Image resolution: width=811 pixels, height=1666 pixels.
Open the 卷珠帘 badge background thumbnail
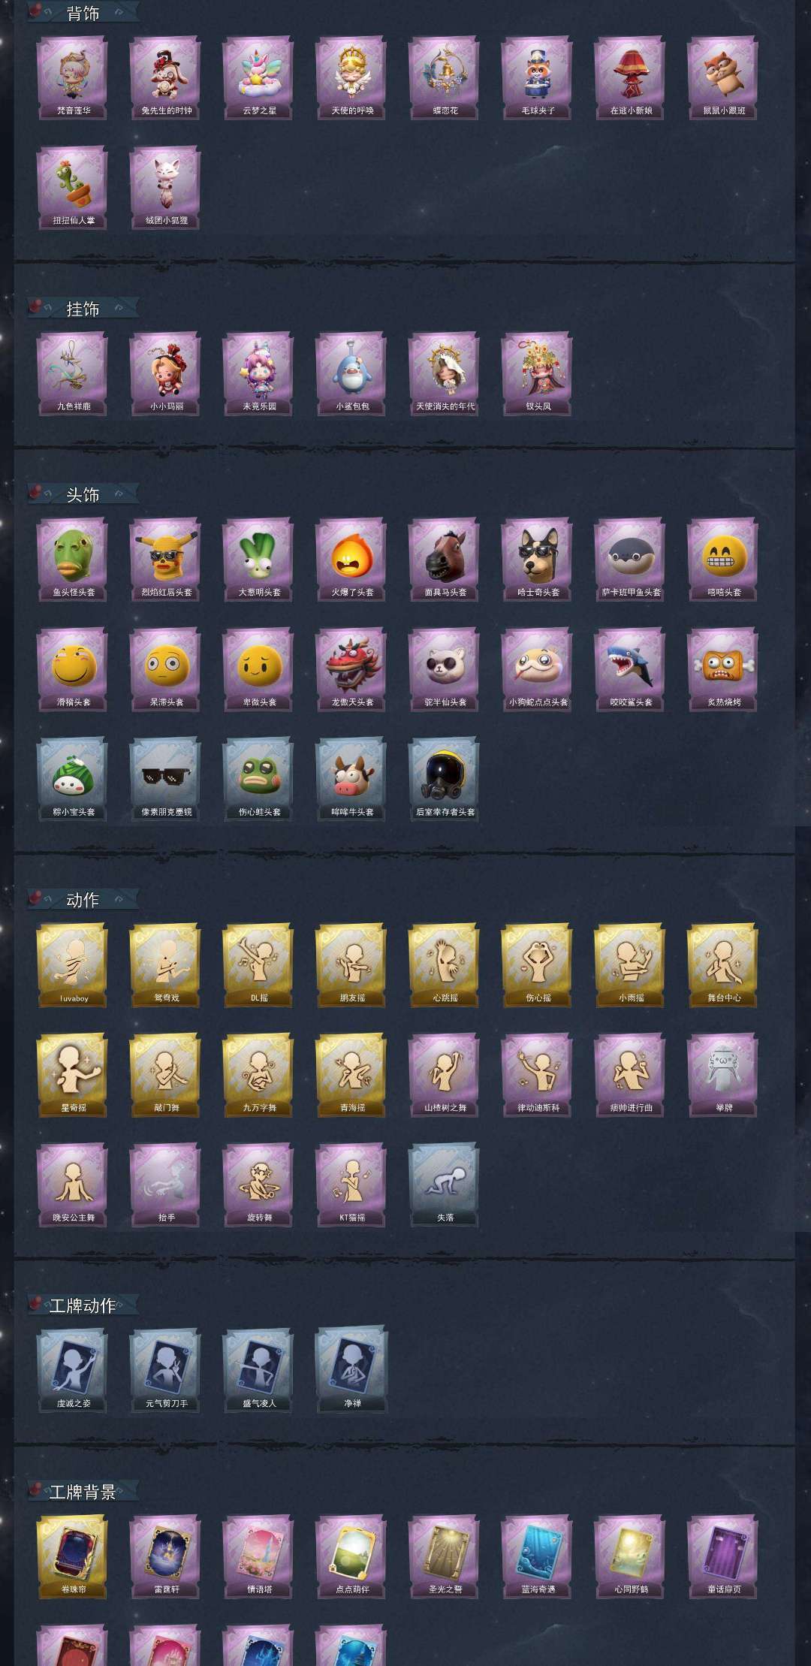(73, 1556)
